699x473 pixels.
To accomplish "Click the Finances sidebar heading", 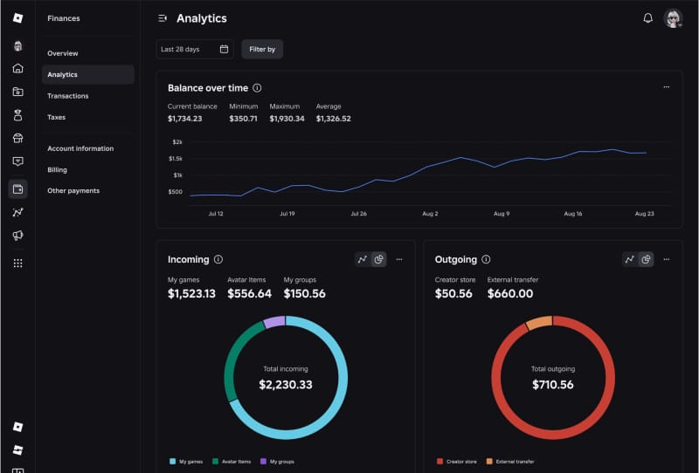I will 64,18.
